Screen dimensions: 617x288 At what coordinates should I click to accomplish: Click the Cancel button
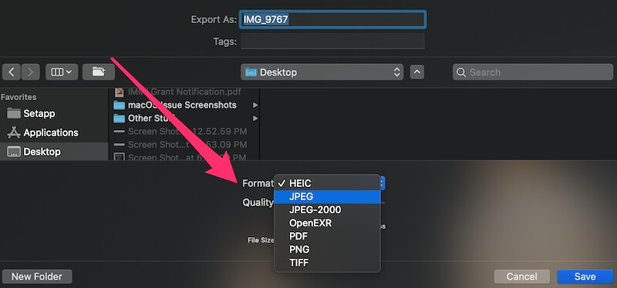click(x=522, y=276)
